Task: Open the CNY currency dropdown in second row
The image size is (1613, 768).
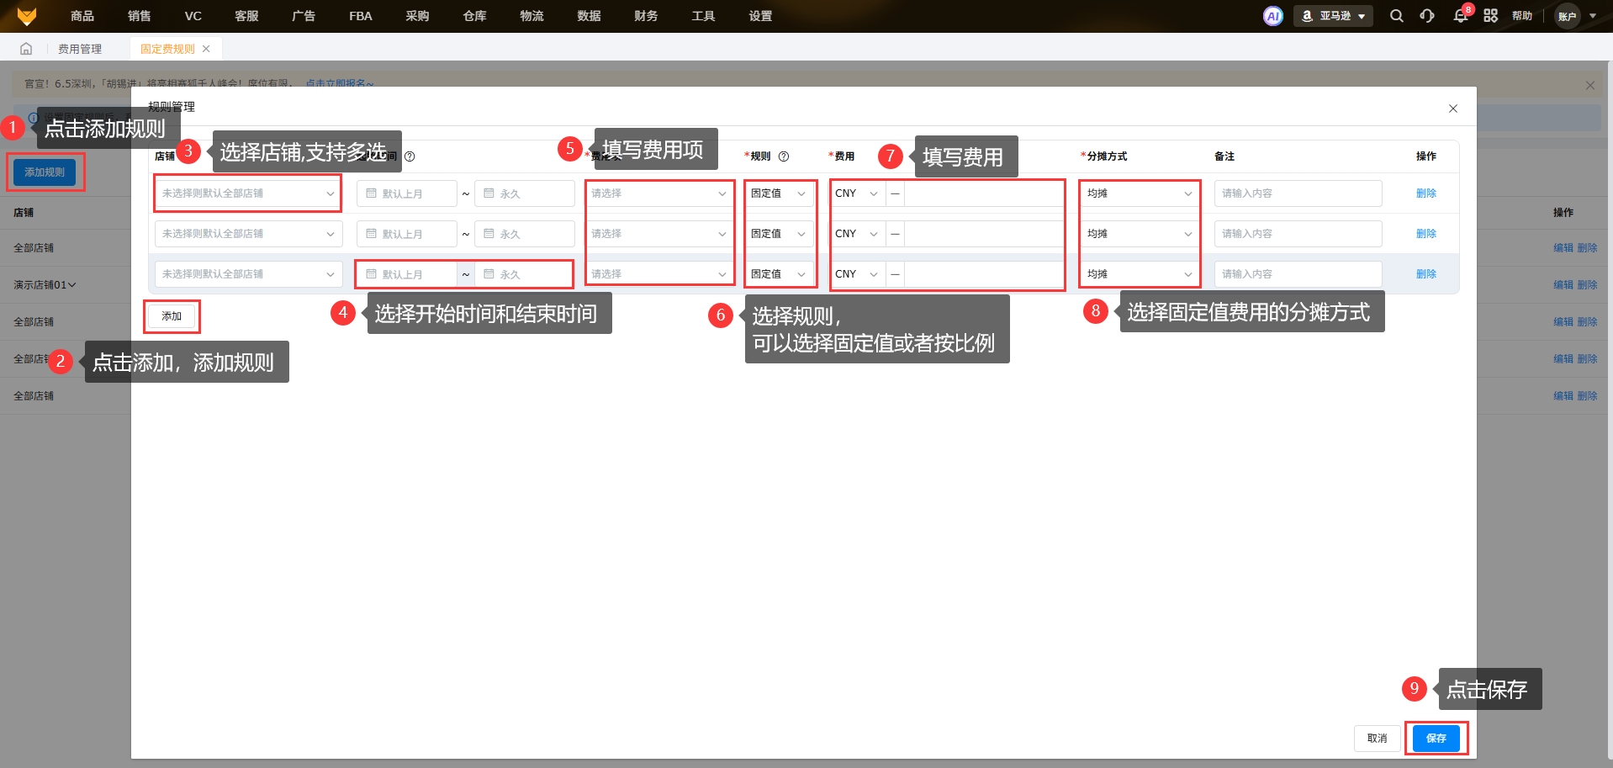Action: coord(857,234)
